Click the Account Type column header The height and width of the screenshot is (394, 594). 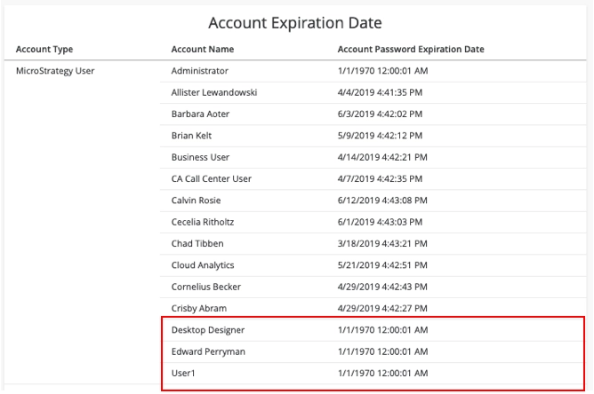(x=44, y=49)
